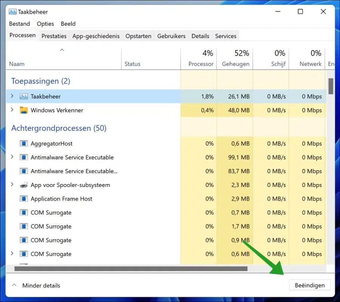The width and height of the screenshot is (340, 302).
Task: Open the Opties menu
Action: coord(45,24)
